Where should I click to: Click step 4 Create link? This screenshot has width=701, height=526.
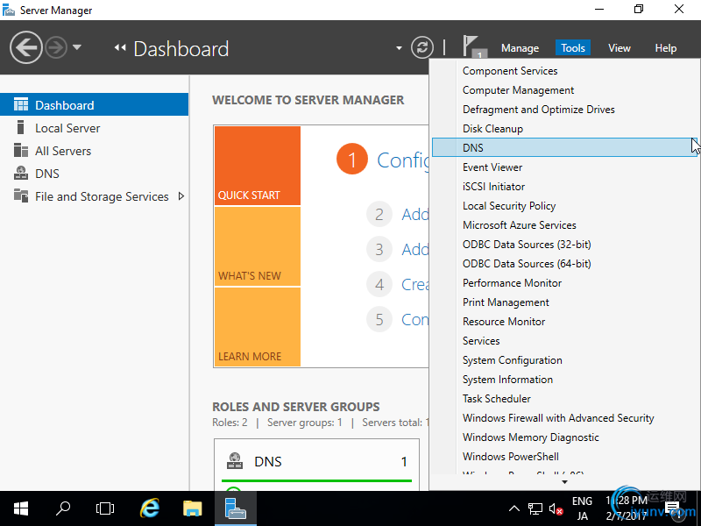point(414,284)
